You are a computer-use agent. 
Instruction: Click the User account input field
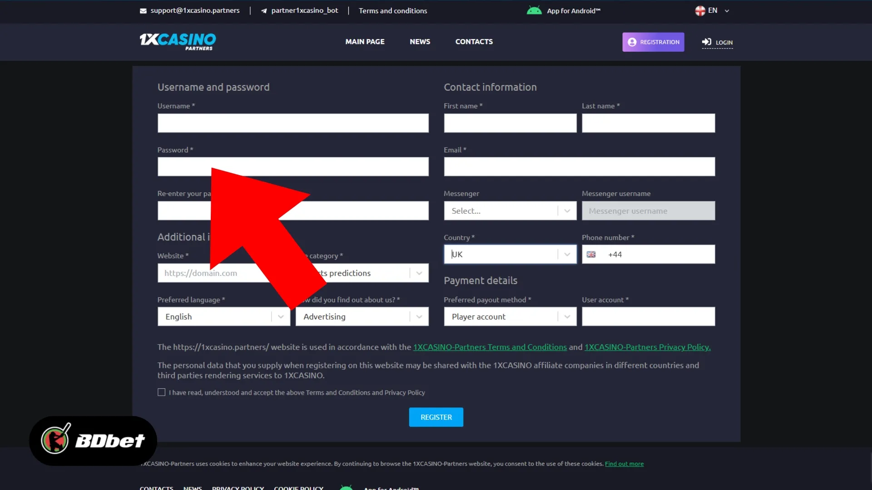[648, 317]
